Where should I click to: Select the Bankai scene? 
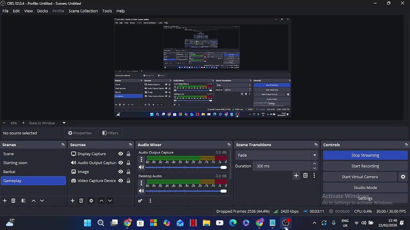pyautogui.click(x=33, y=172)
